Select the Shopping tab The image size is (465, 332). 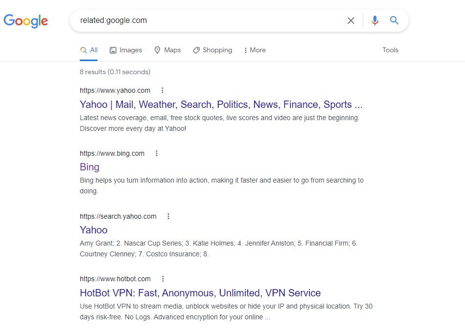[212, 50]
